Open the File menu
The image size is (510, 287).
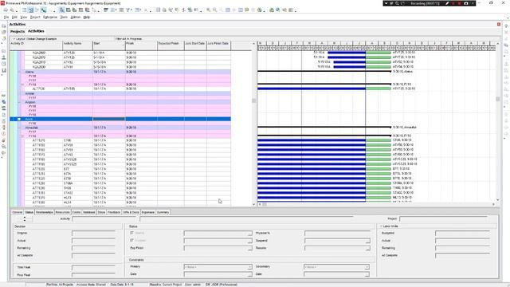click(6, 17)
